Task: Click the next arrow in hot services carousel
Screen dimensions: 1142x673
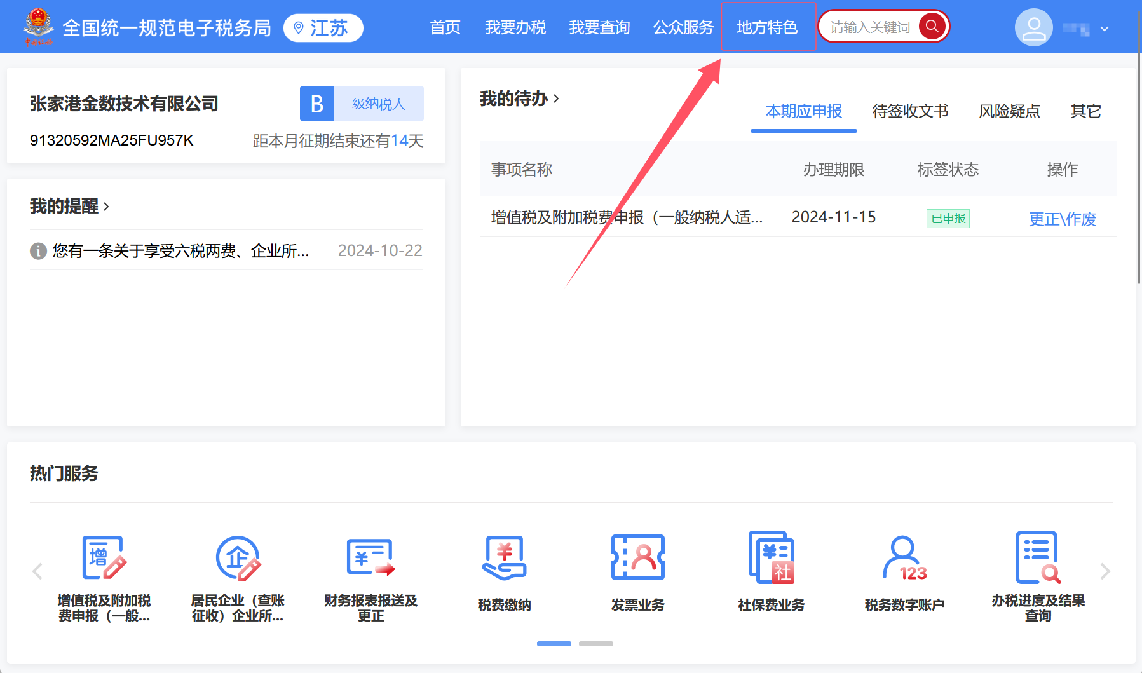Action: (x=1105, y=571)
